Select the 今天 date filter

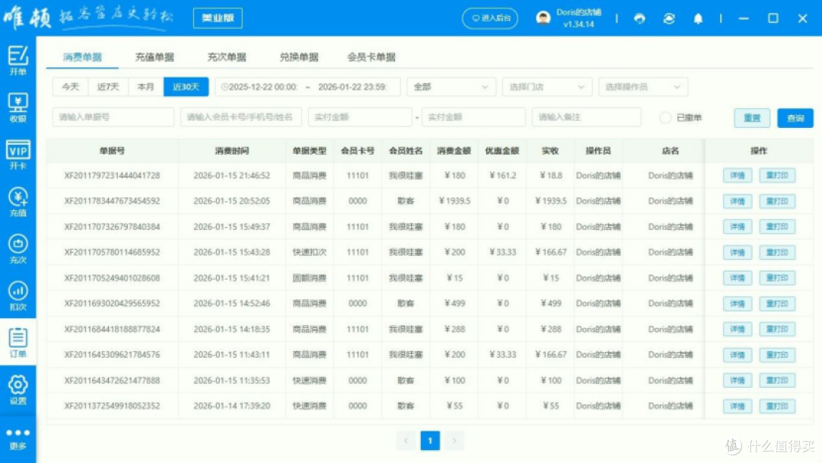point(70,87)
